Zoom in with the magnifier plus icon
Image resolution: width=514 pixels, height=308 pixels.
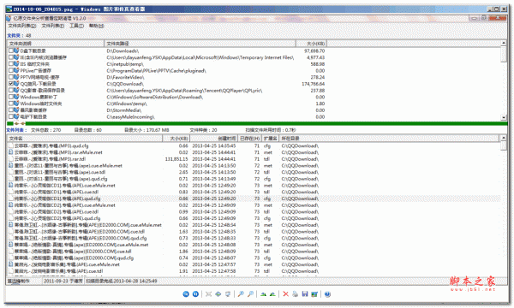[x=241, y=294]
